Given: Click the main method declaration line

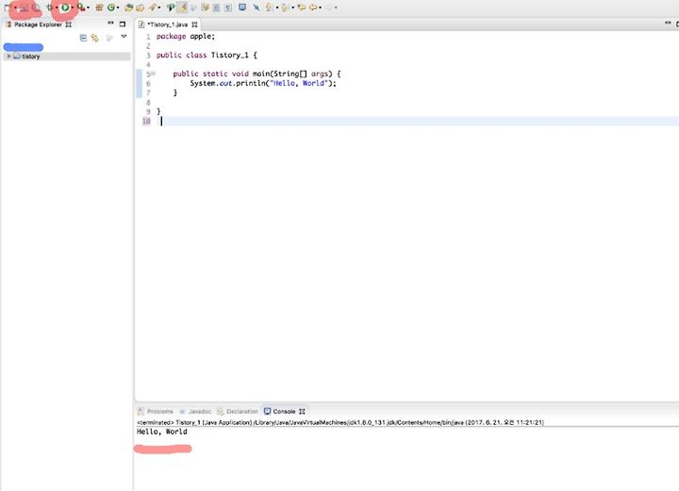Looking at the screenshot, I should click(x=257, y=74).
